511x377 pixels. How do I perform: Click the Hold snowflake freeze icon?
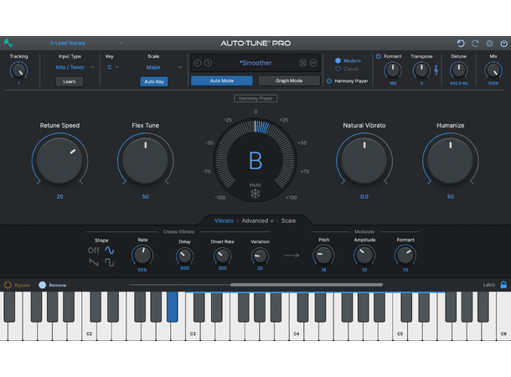255,194
